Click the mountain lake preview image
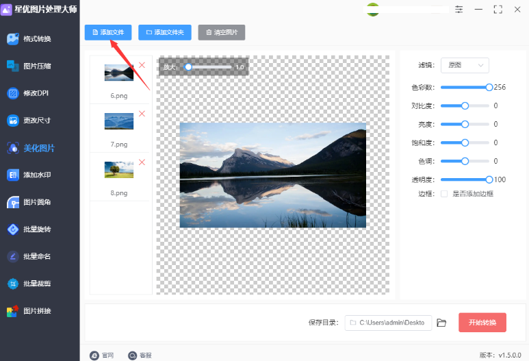 (x=272, y=175)
